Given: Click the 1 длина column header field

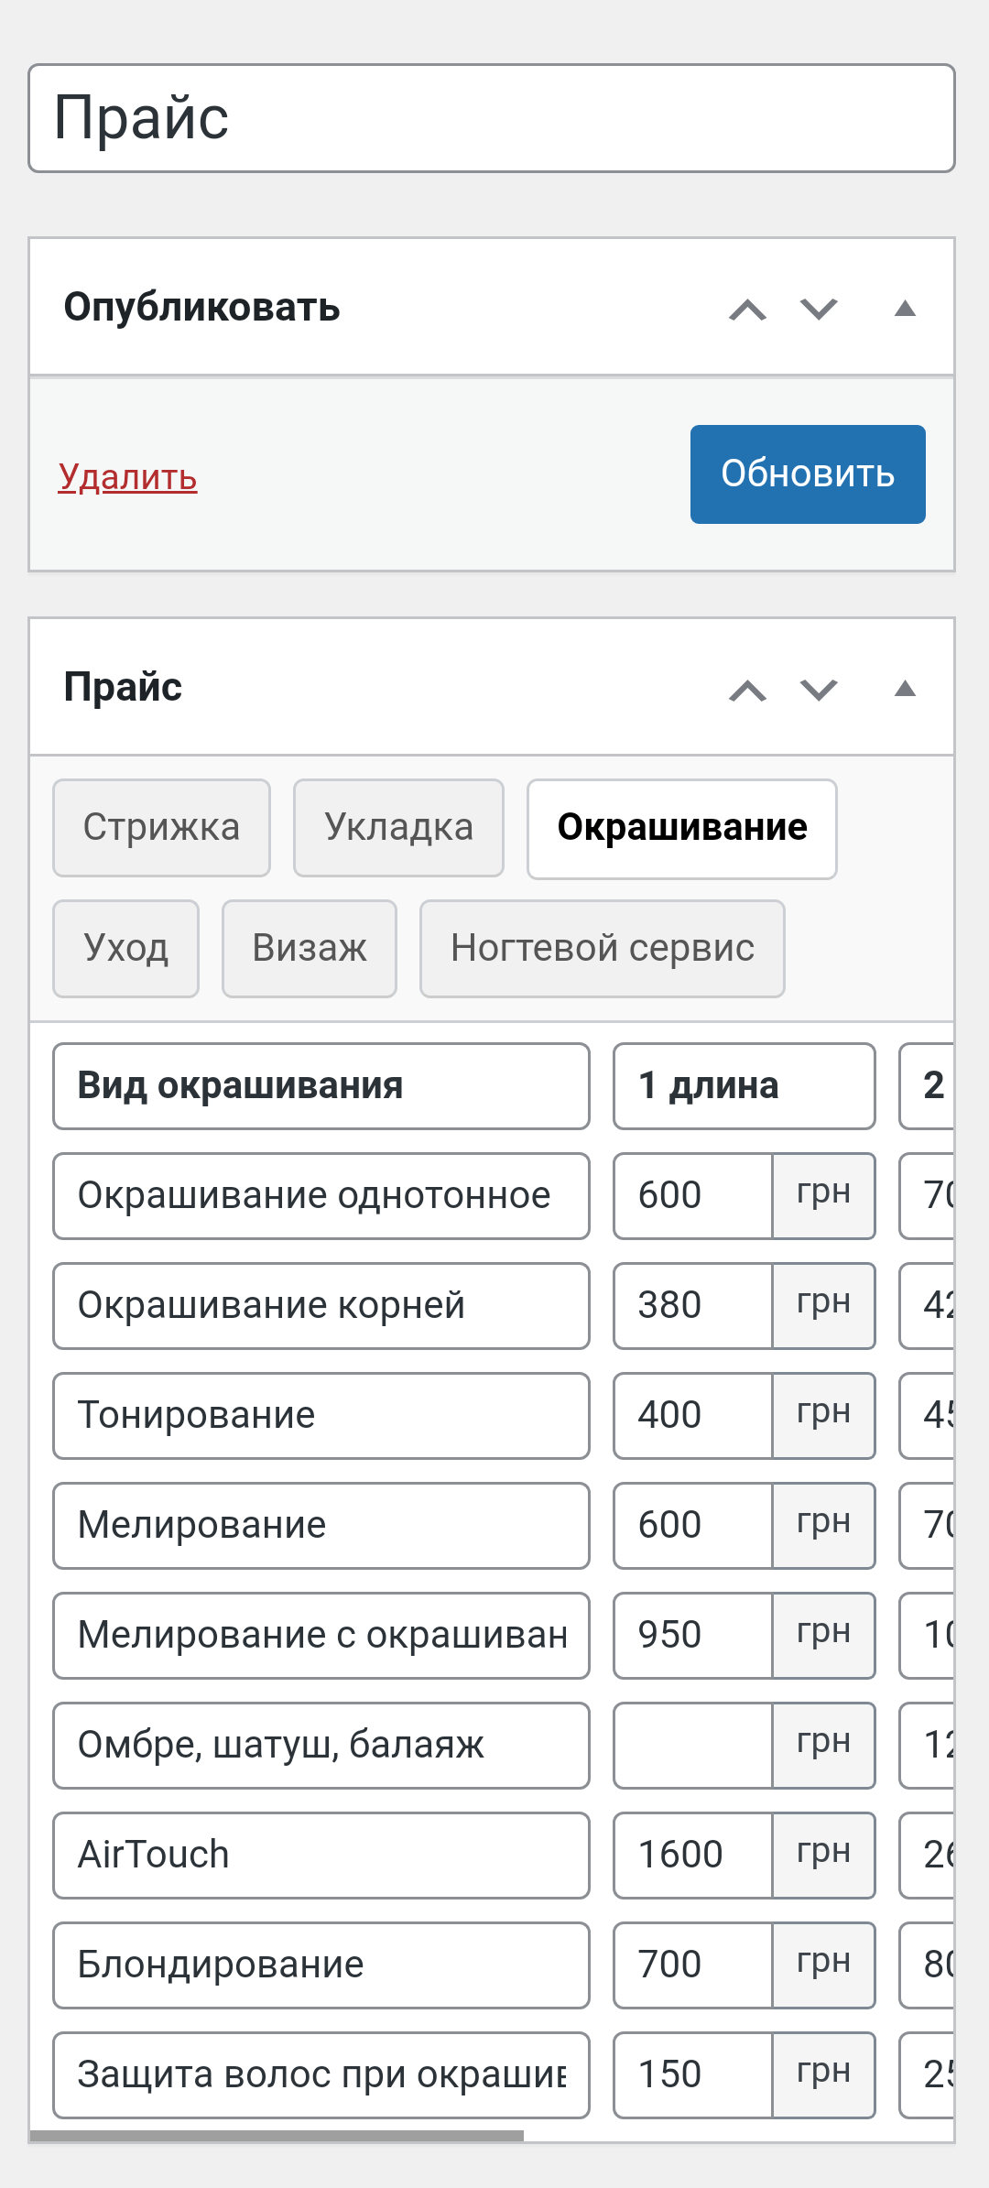Looking at the screenshot, I should click(x=744, y=1086).
